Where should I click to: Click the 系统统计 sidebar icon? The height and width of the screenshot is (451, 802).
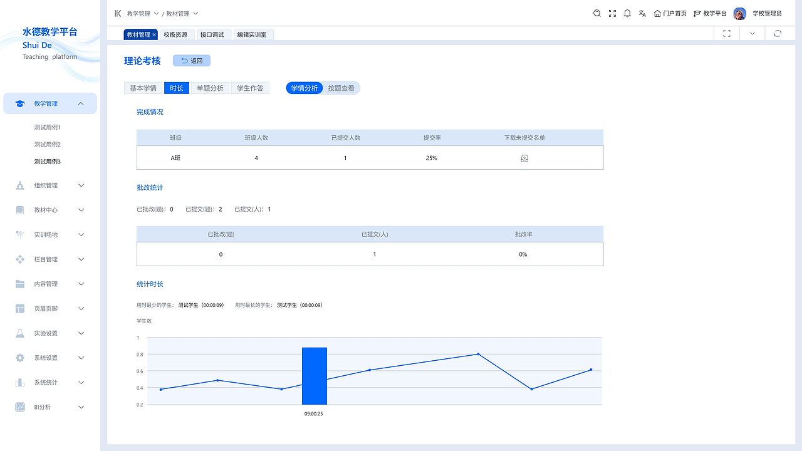click(x=20, y=383)
